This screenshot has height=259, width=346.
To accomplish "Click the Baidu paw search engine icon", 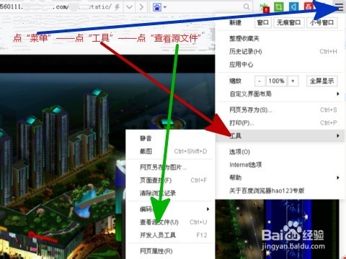I will point(157,7).
